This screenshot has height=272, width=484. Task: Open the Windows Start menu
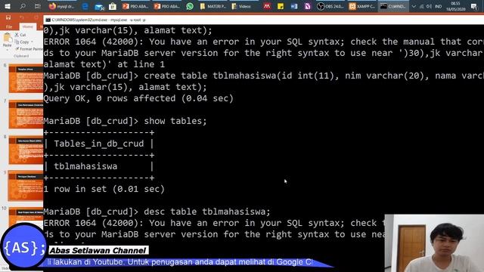(x=8, y=6)
